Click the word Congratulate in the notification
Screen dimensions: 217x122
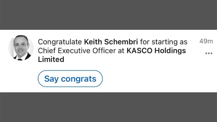click(60, 42)
